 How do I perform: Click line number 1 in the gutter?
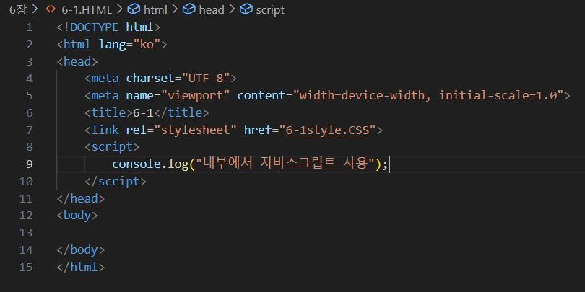point(30,27)
